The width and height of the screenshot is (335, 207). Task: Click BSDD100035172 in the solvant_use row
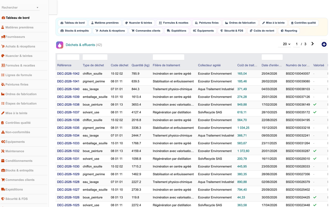coord(298,113)
